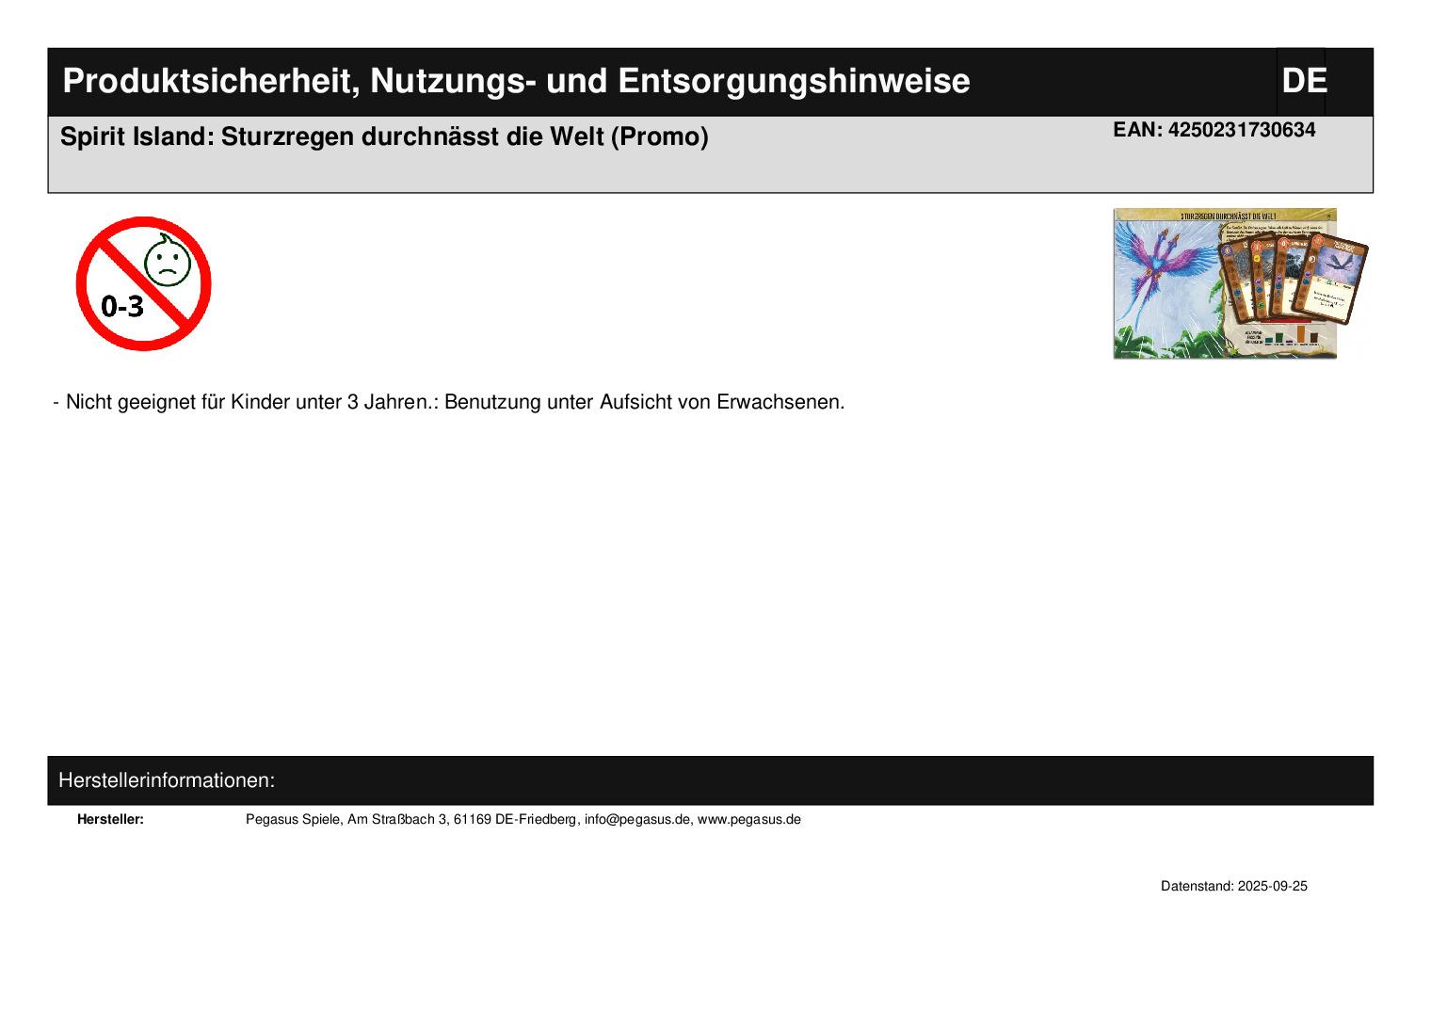This screenshot has height=1012, width=1431.
Task: Click the Herstellerinformationen section header
Action: [x=167, y=780]
